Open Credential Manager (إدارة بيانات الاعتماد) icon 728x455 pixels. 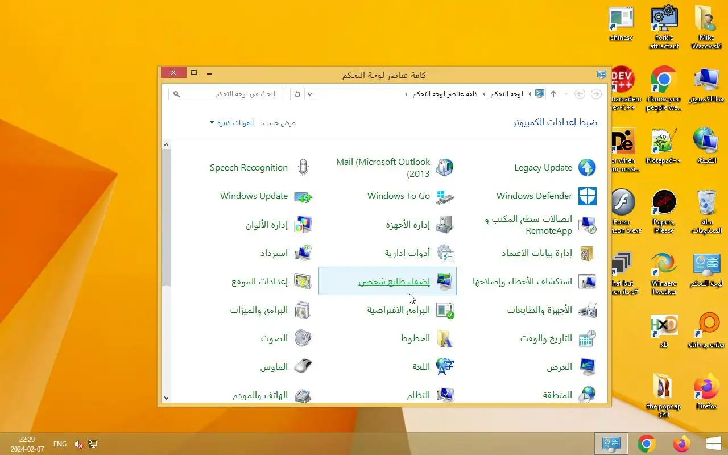587,253
